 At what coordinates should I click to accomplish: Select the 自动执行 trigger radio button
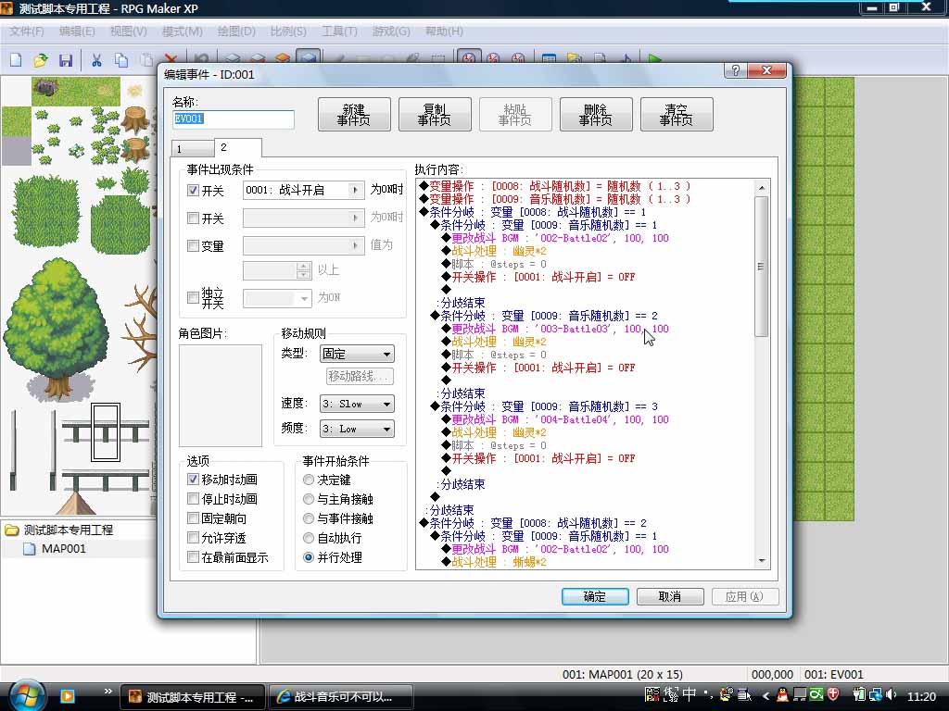309,538
